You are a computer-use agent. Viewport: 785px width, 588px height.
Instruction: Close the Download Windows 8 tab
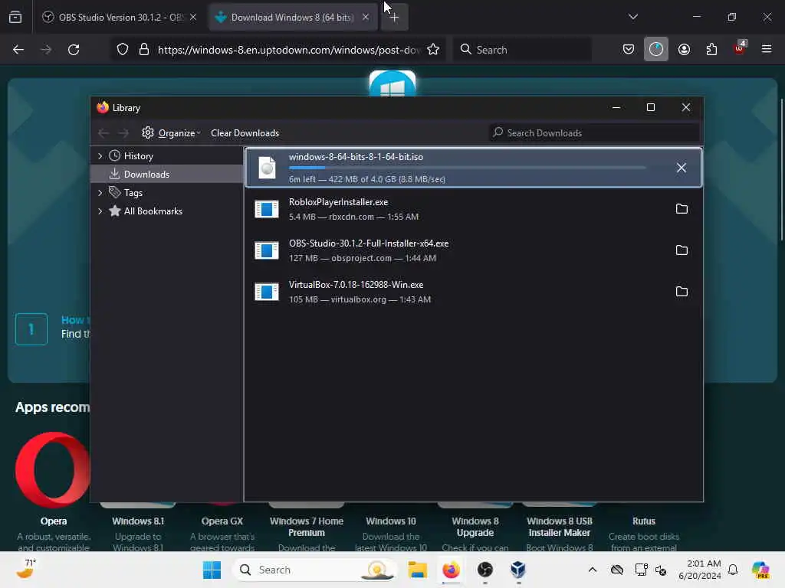click(x=366, y=17)
